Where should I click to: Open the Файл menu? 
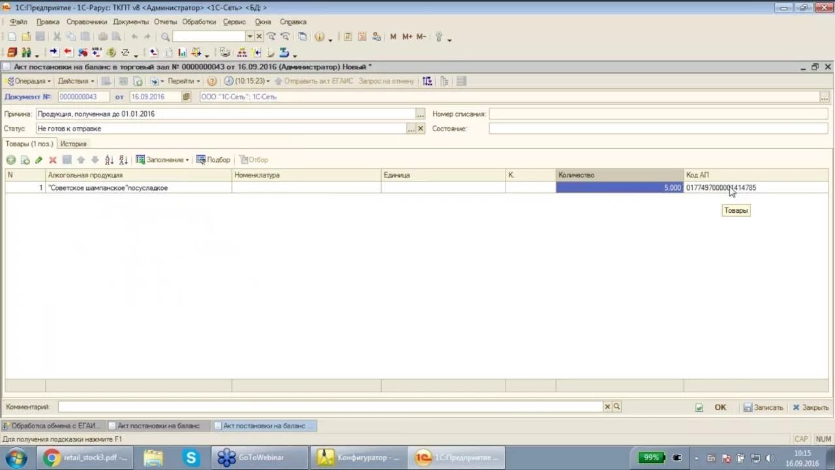[x=18, y=22]
